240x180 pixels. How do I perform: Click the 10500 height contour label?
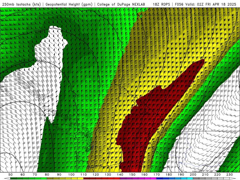pyautogui.click(x=38, y=31)
